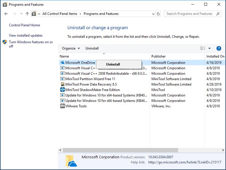
Task: Open the Help question mark icon
Action: [x=219, y=48]
